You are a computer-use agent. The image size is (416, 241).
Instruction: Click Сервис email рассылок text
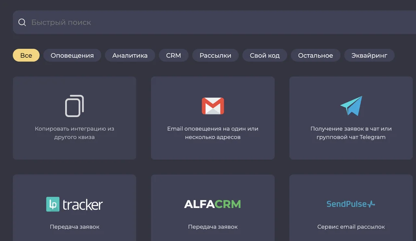tap(351, 227)
